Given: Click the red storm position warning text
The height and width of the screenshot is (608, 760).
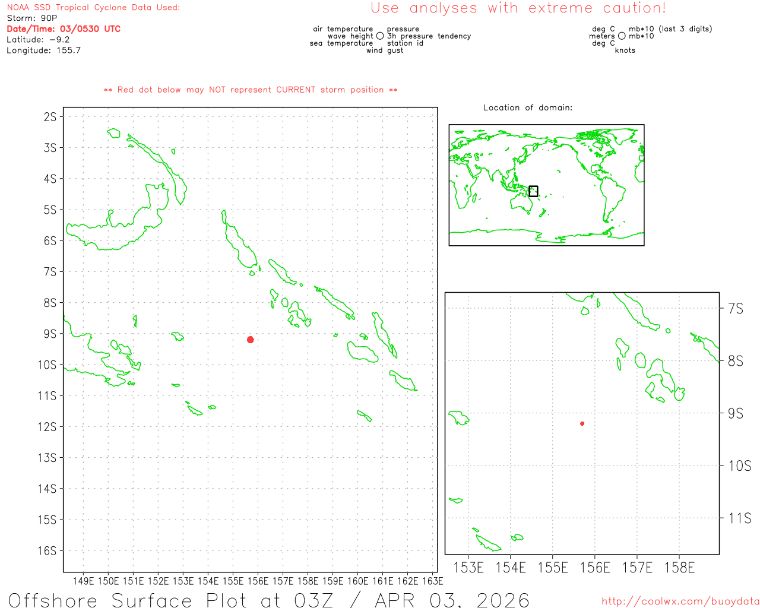Looking at the screenshot, I should [251, 90].
